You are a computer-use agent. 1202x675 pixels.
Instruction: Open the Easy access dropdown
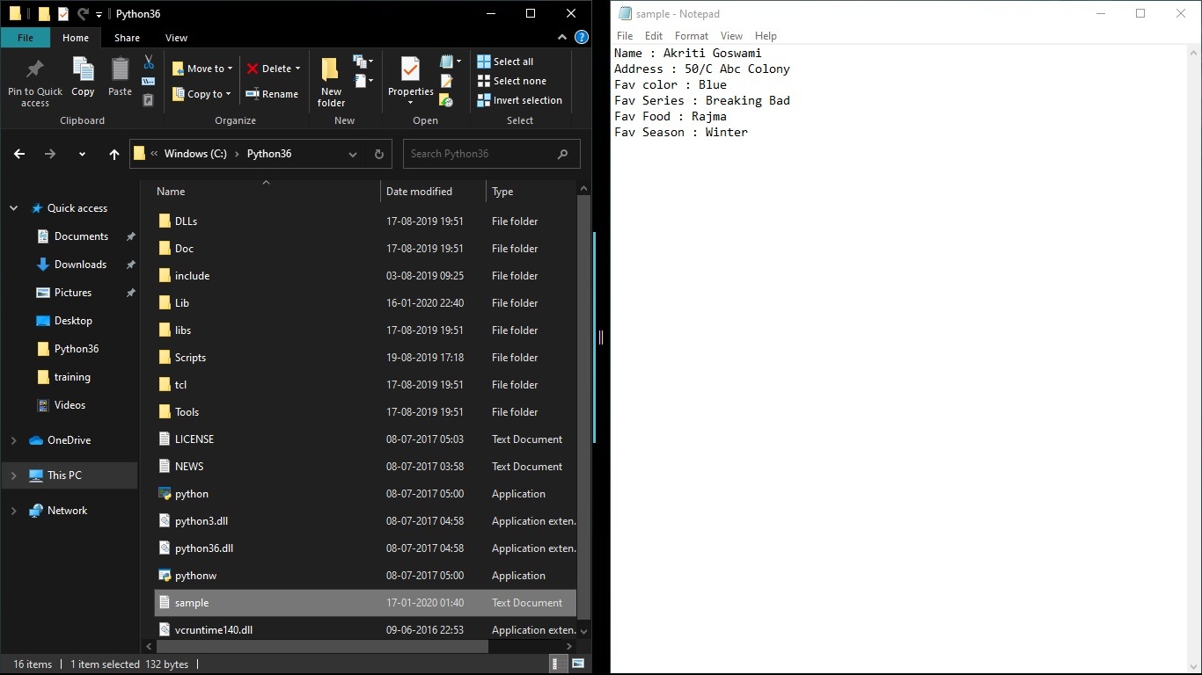point(363,81)
